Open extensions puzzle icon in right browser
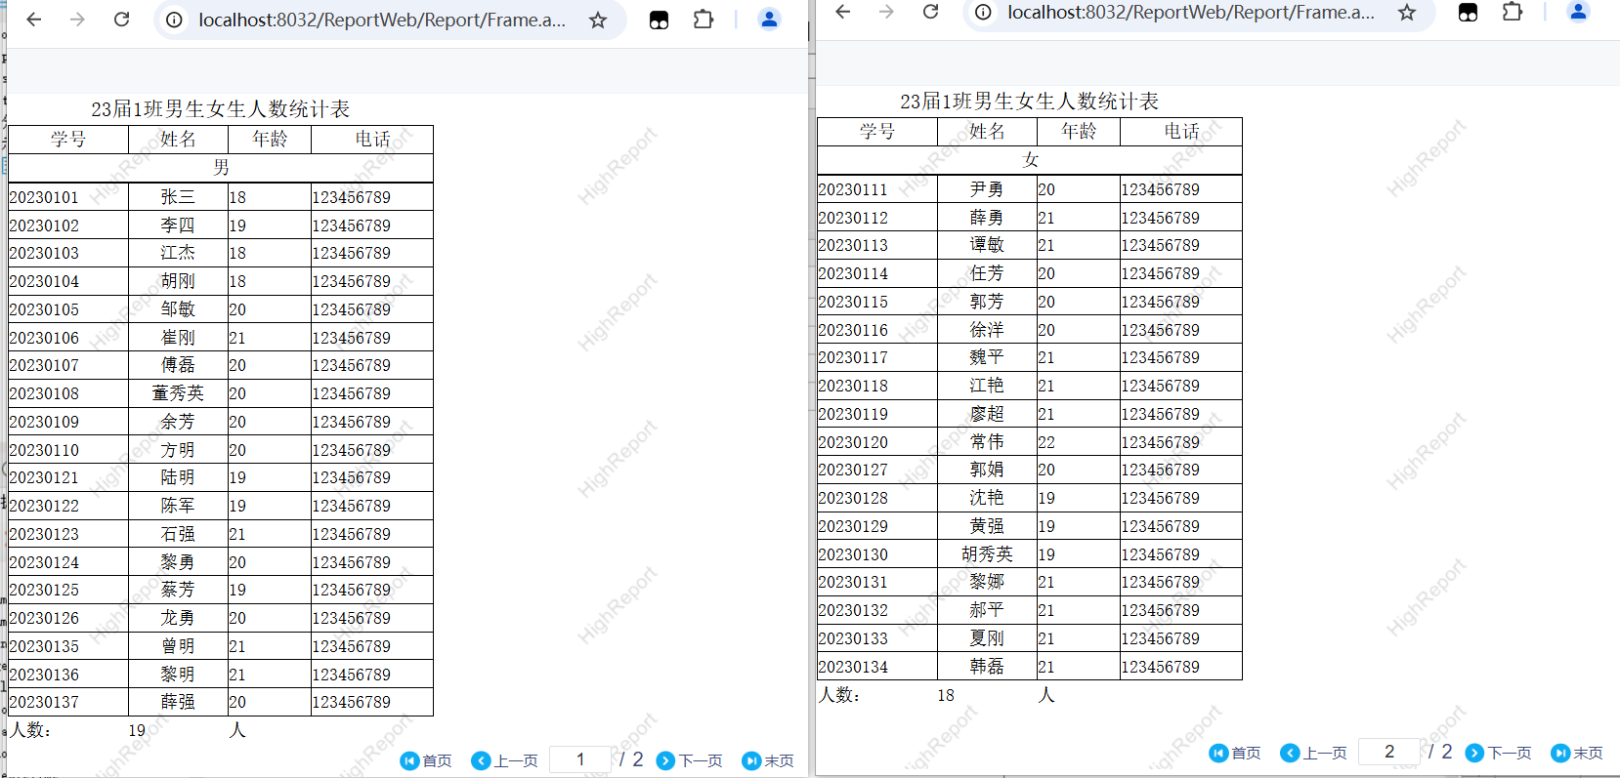 click(x=1513, y=12)
